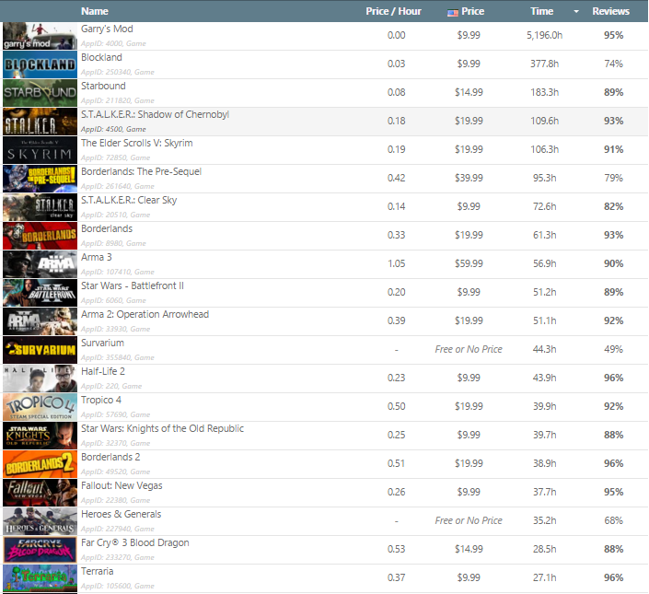Viewport: 649px width, 594px height.
Task: Open the Terraria thumbnail
Action: tap(40, 578)
